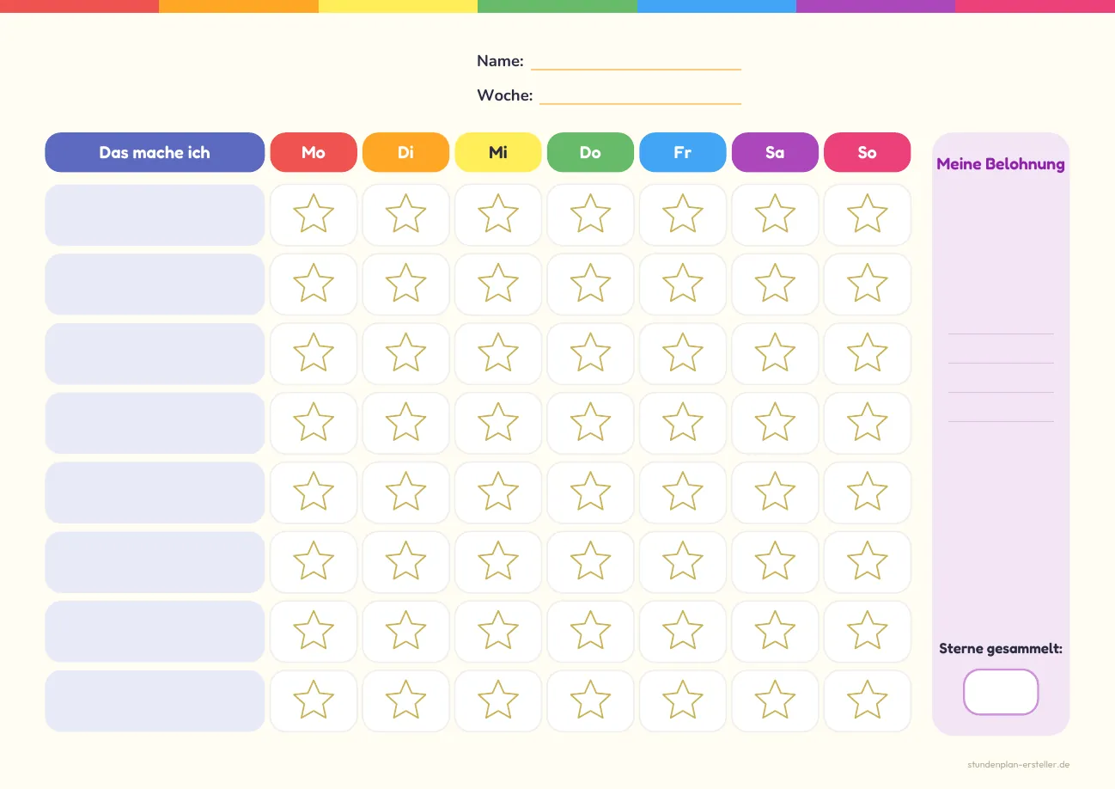
Task: Click the Name: label
Action: tap(500, 61)
